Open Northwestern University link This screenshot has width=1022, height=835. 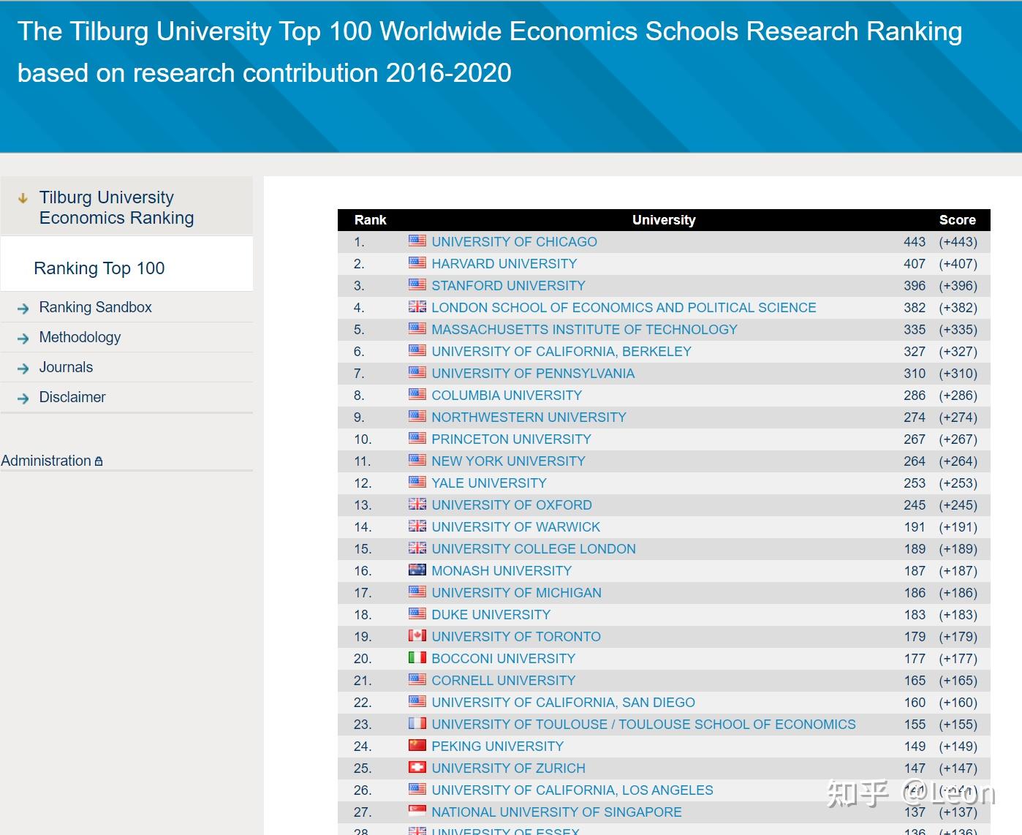[529, 417]
